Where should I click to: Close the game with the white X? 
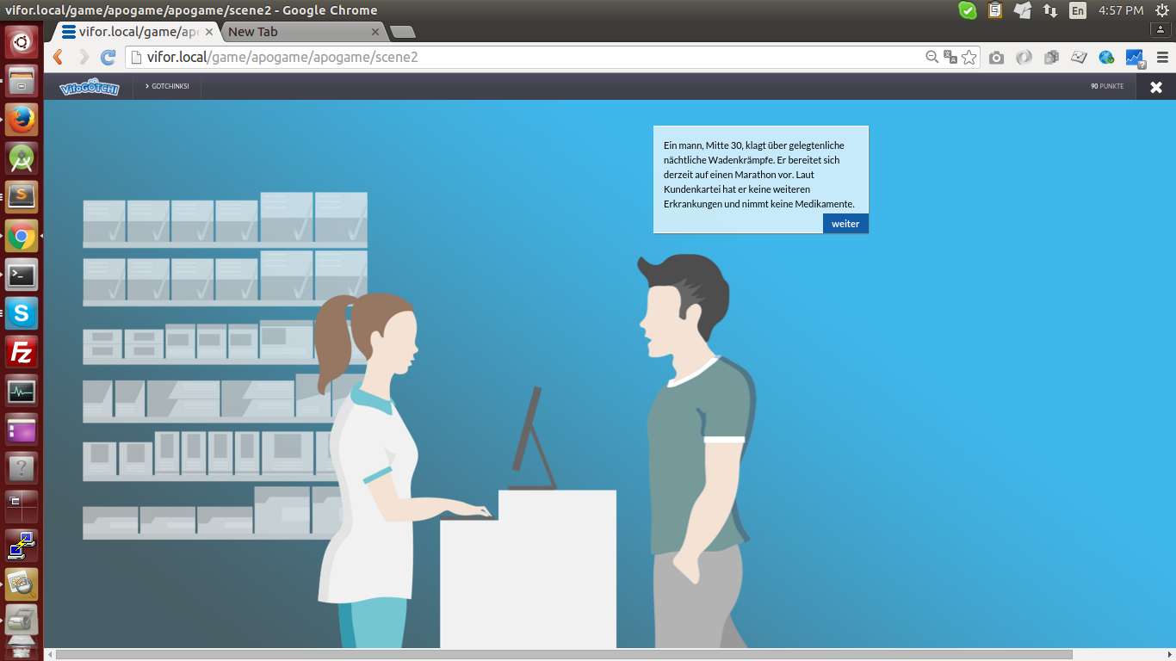[1156, 87]
